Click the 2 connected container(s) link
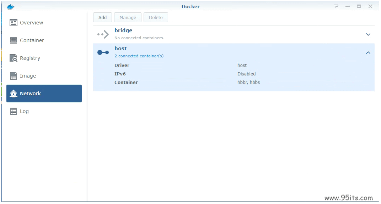The height and width of the screenshot is (204, 381). (139, 56)
